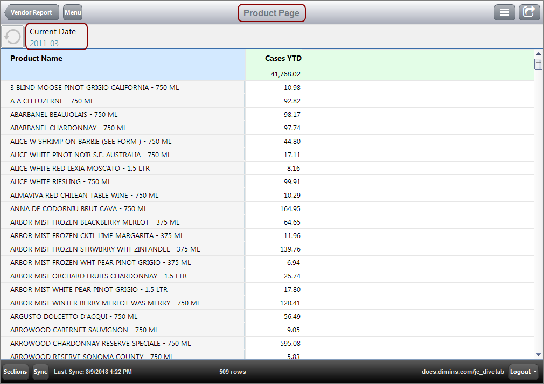
Task: Click the docs.dimins.com/jc_divetab link
Action: click(x=462, y=372)
